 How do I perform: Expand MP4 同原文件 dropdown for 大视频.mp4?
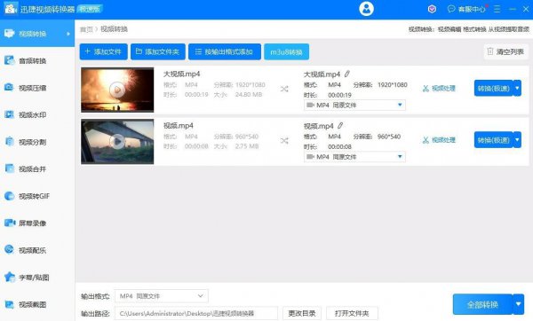(354, 105)
